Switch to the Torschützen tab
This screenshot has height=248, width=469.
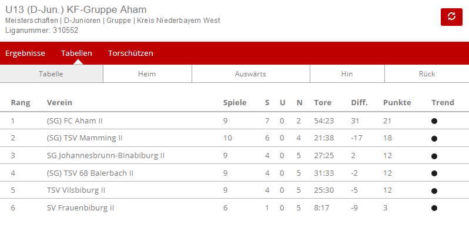click(x=130, y=53)
